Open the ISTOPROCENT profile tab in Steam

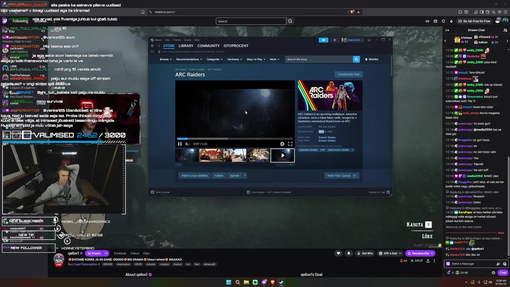click(236, 46)
